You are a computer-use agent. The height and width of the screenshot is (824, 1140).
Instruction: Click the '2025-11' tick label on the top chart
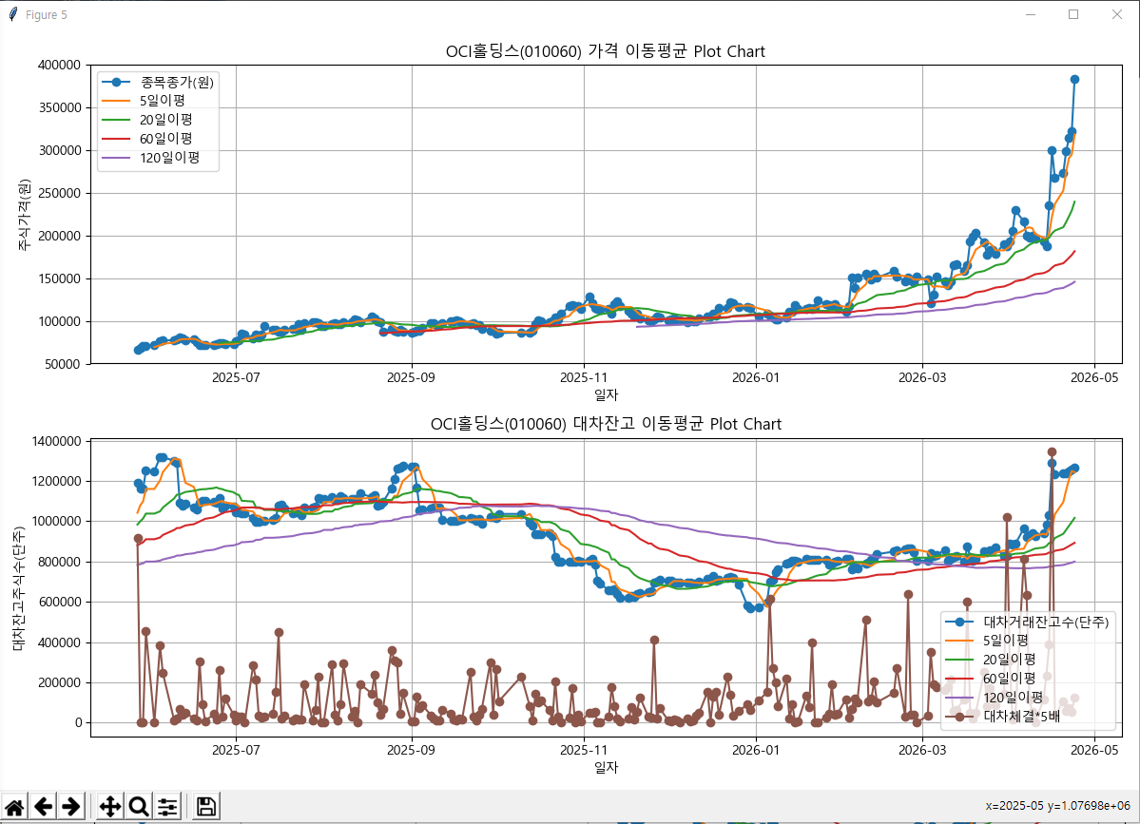tap(584, 378)
